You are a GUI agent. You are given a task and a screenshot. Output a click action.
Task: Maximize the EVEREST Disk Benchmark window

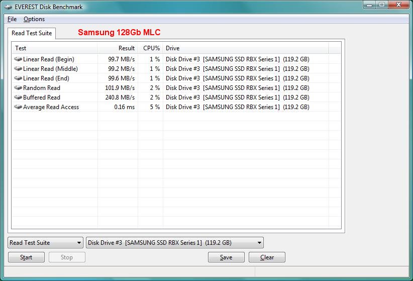pyautogui.click(x=382, y=5)
